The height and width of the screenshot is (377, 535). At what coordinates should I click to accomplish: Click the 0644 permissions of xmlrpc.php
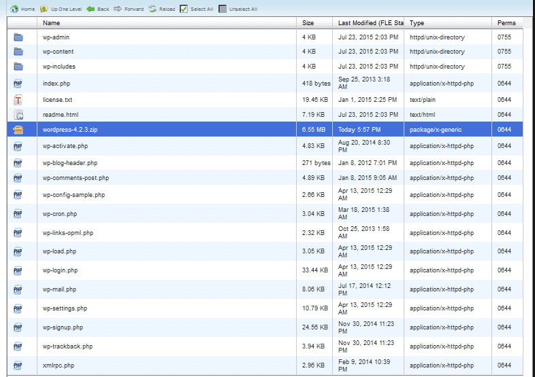coord(504,365)
